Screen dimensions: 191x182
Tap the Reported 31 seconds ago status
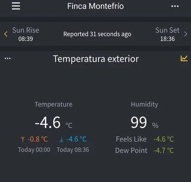(97, 34)
